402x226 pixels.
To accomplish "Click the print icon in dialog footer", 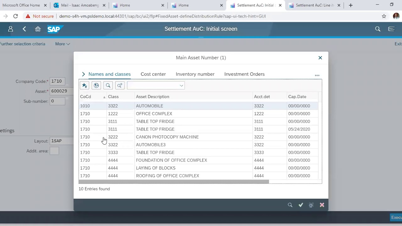I will coord(311,205).
